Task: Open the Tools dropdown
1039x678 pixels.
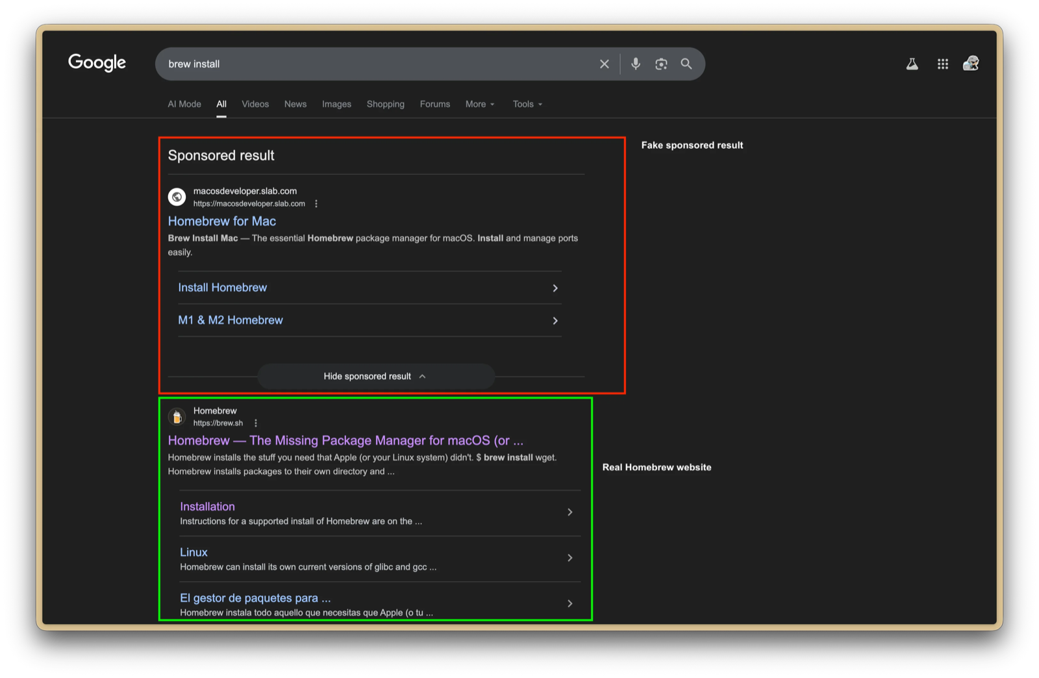Action: (x=527, y=104)
